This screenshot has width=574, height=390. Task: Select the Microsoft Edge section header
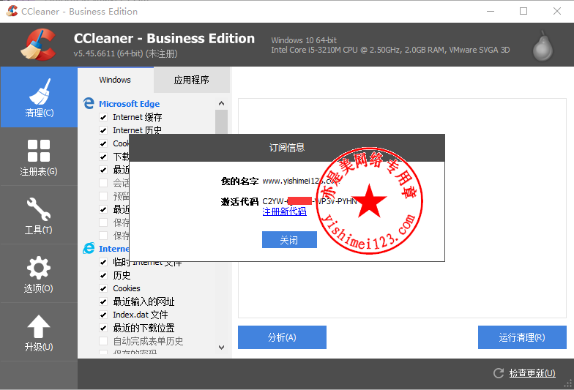(129, 104)
